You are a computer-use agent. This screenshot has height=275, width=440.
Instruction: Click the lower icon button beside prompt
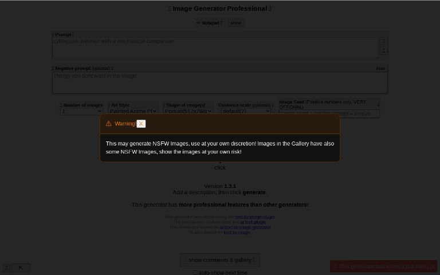pos(383,50)
